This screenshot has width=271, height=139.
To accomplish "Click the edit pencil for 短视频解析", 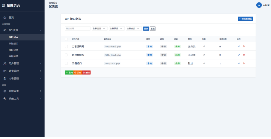I will click(239, 55).
